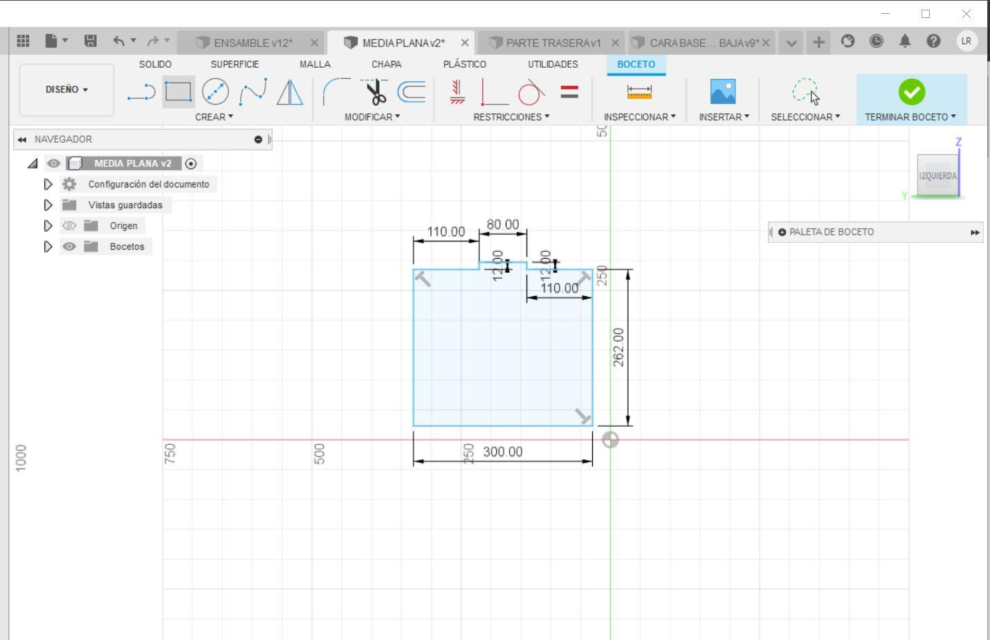Switch to the PLÁSTICO ribbon tab
The height and width of the screenshot is (640, 990).
click(464, 64)
